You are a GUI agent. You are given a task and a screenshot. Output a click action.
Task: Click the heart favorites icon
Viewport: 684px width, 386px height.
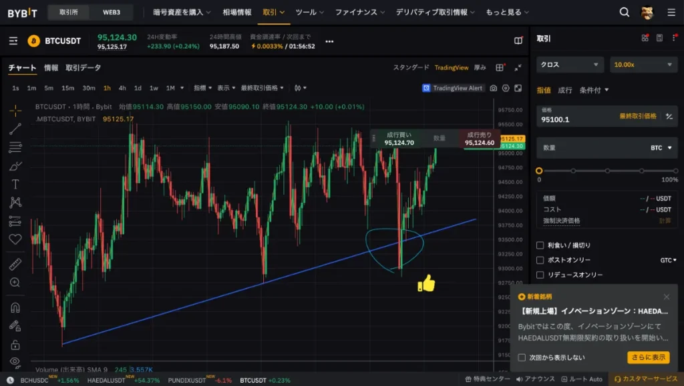tap(15, 239)
